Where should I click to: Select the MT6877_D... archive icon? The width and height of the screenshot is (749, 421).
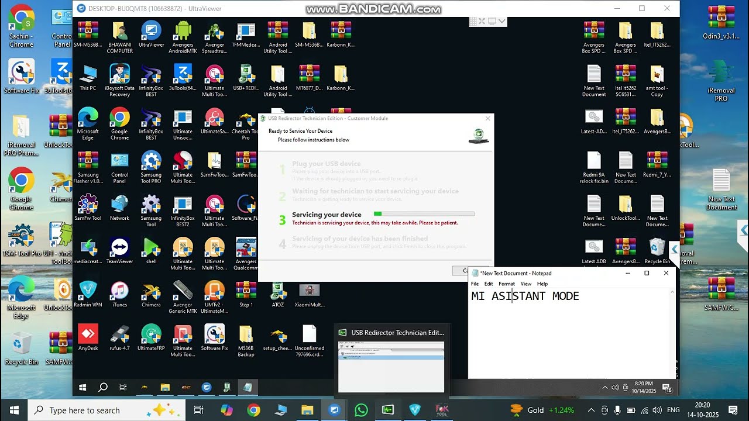(309, 78)
